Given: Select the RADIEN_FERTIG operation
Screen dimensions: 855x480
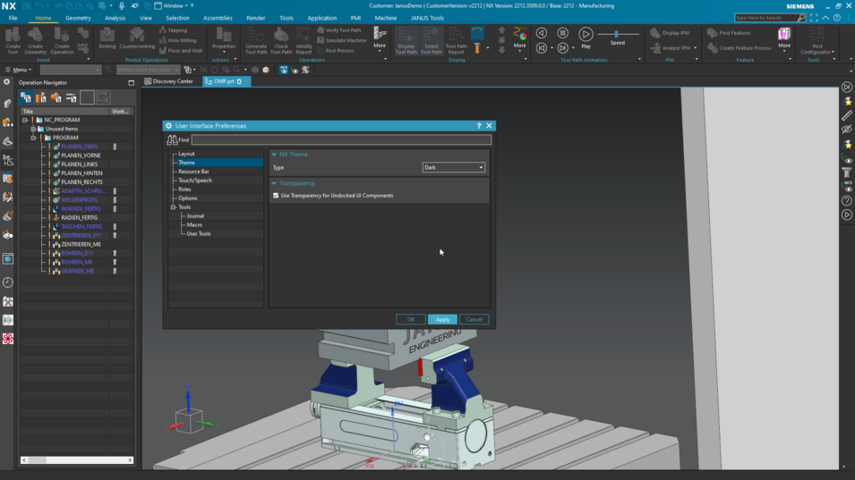Looking at the screenshot, I should pos(79,218).
